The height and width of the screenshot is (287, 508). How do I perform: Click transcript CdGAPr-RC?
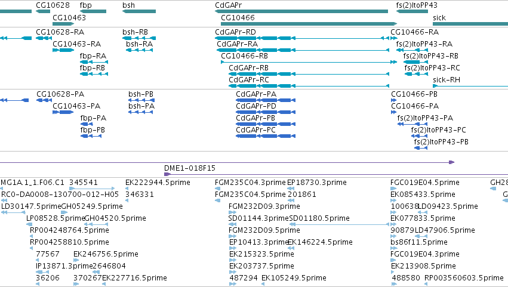point(249,80)
